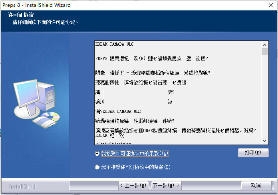Click the license text line starting with 'PREPS'
The width and height of the screenshot is (278, 195).
point(151,58)
